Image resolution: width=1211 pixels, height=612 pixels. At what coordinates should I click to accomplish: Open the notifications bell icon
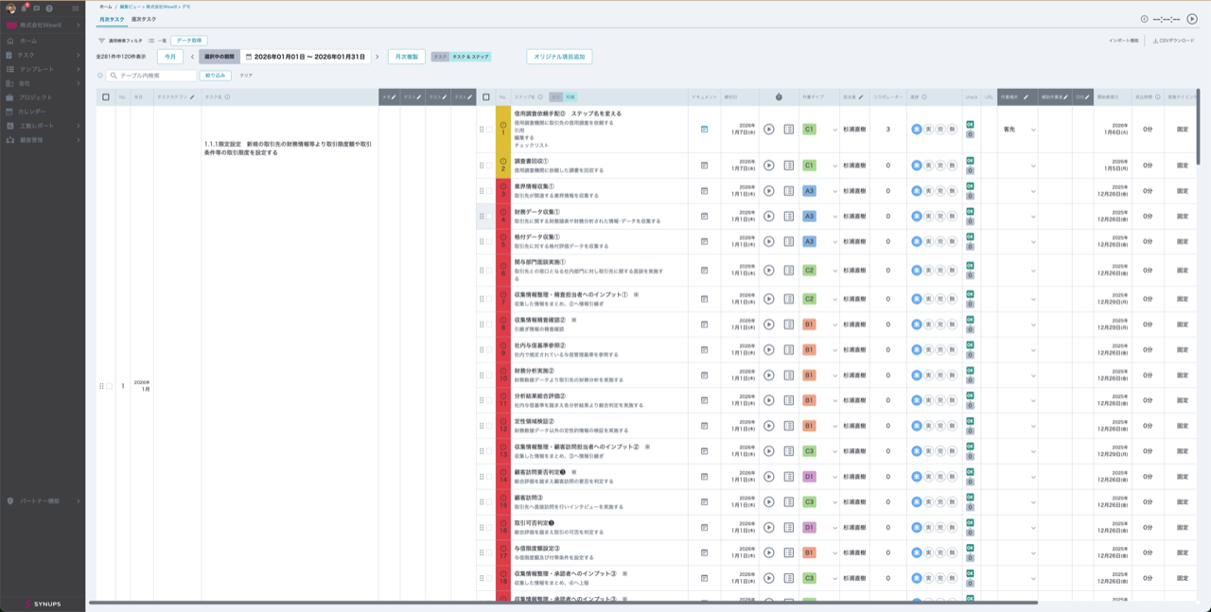coord(24,9)
